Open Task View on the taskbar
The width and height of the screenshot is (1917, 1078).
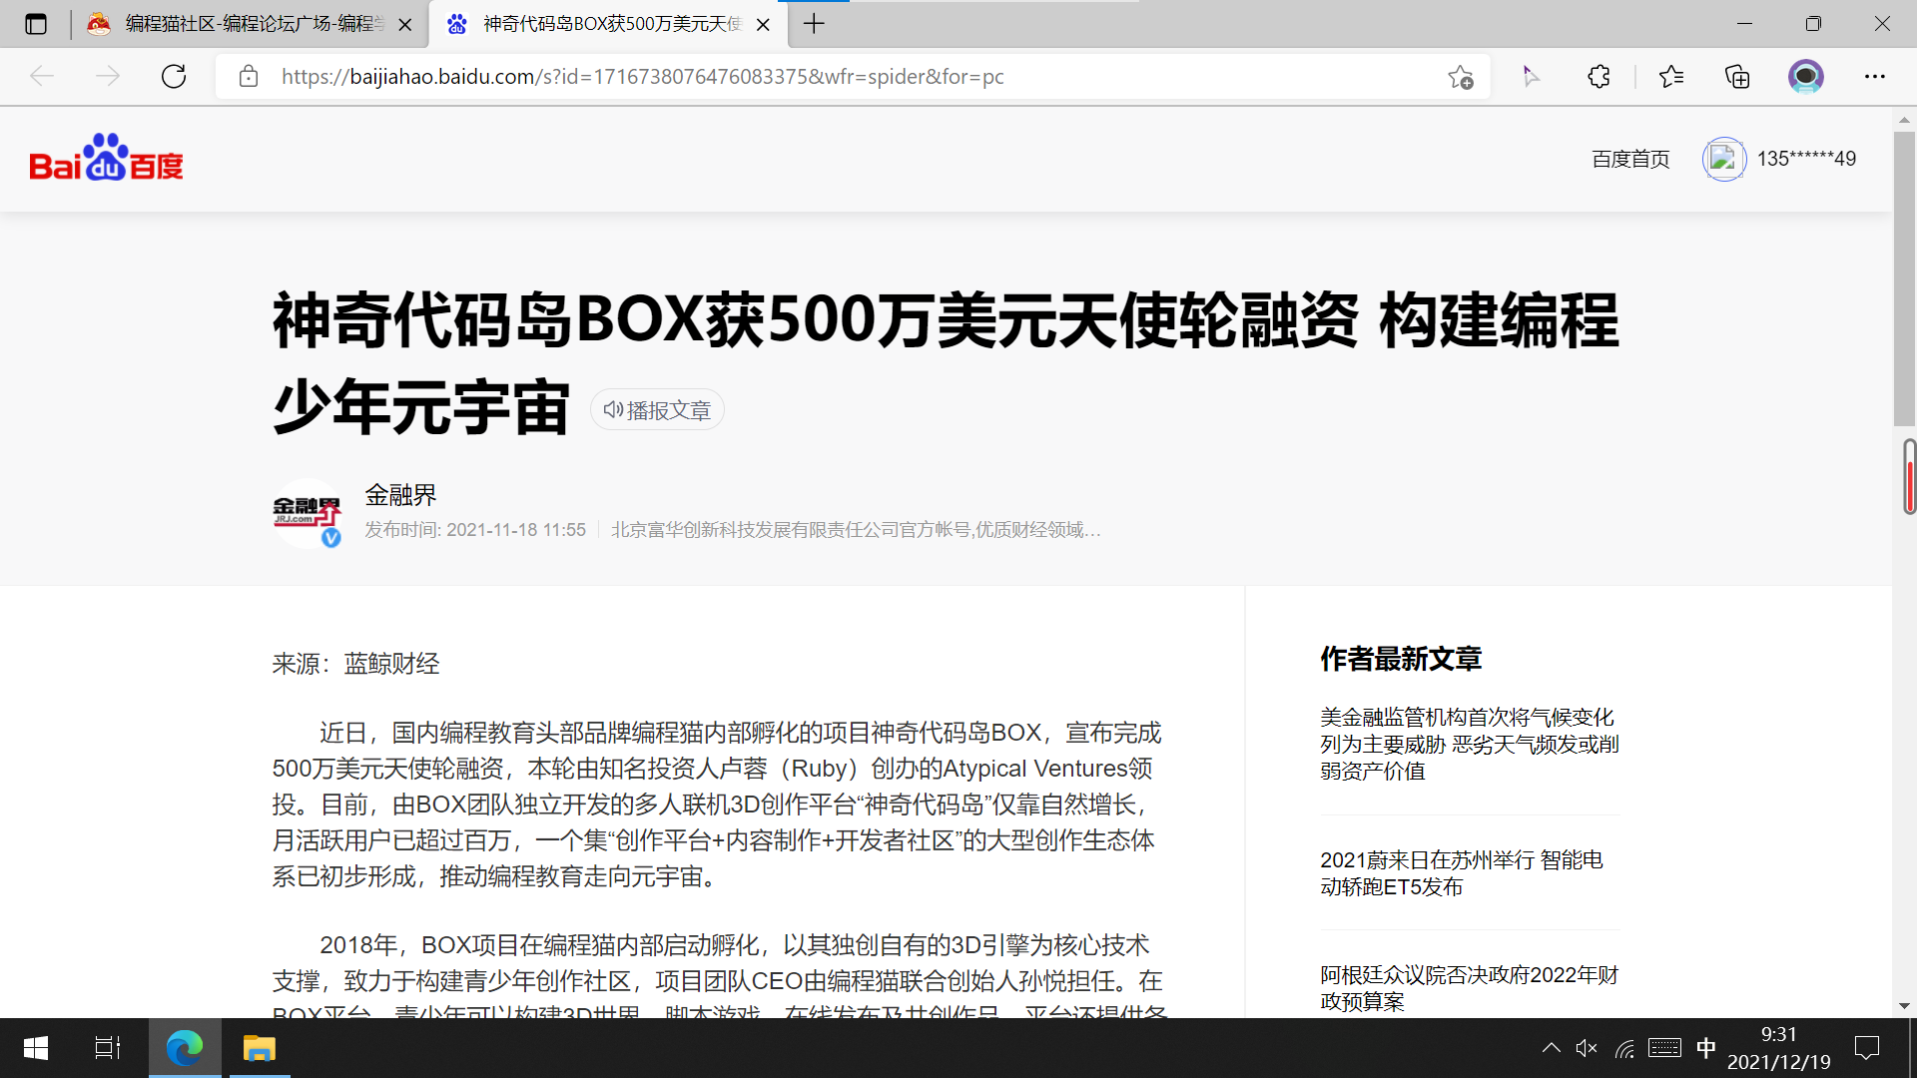point(108,1048)
